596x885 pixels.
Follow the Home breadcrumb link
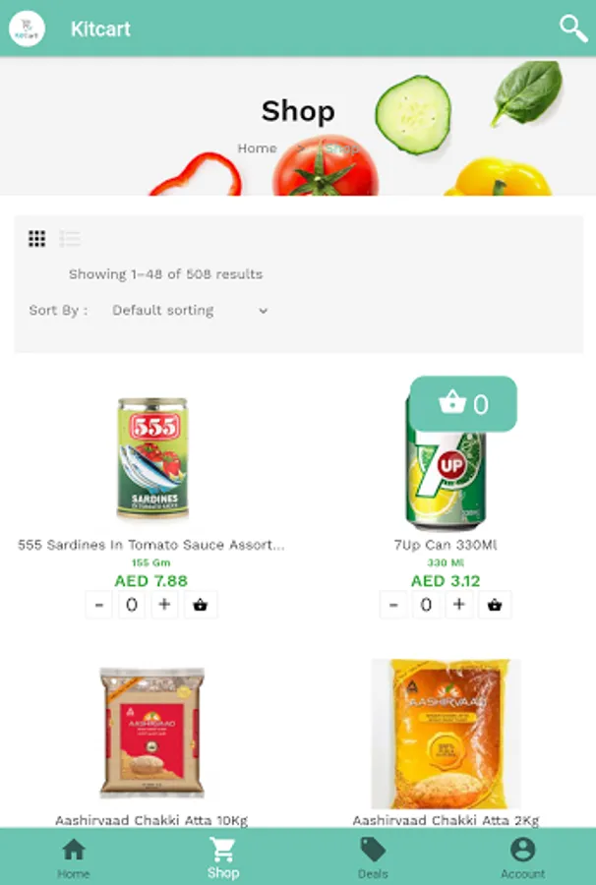click(x=257, y=148)
